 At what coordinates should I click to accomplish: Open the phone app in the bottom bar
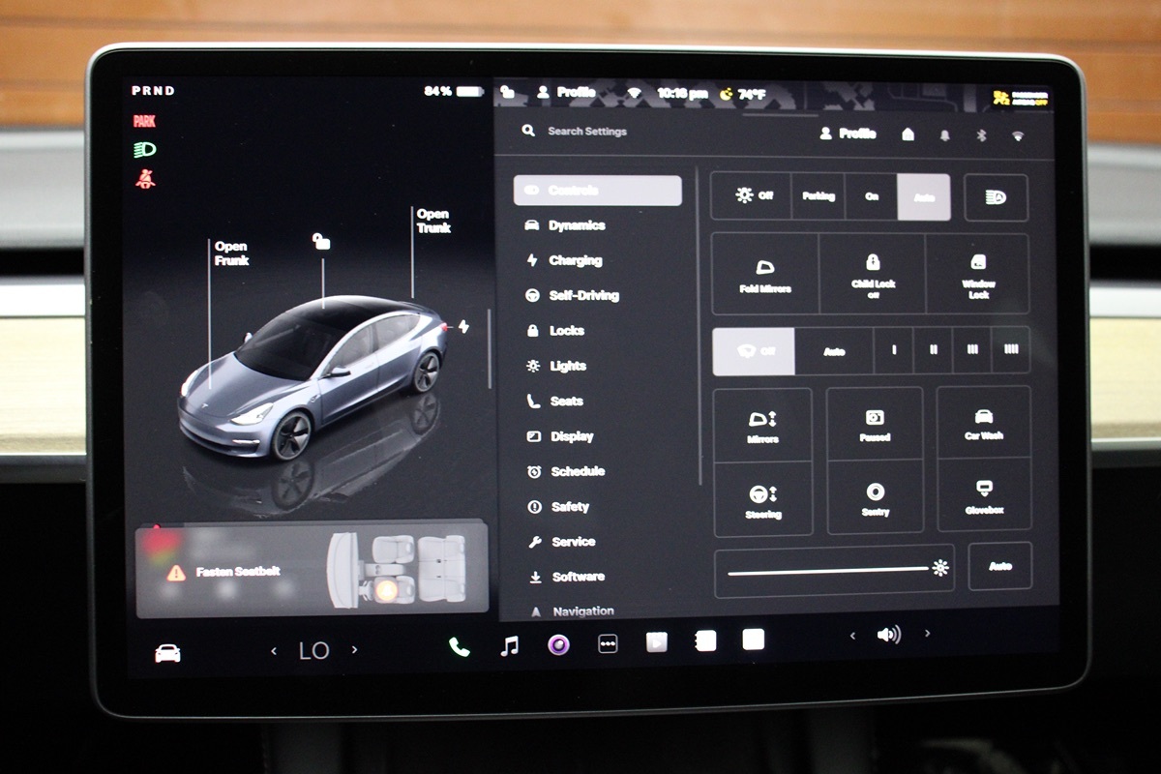point(460,647)
